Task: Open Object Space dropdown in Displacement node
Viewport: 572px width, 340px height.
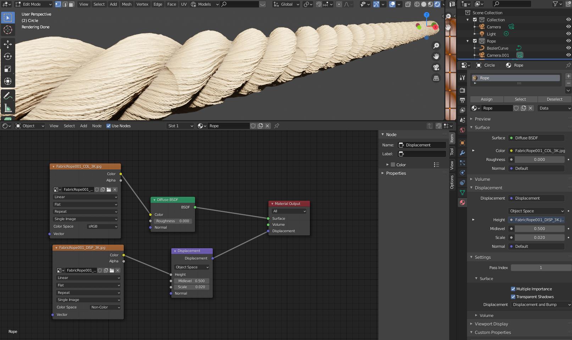Action: pyautogui.click(x=192, y=267)
